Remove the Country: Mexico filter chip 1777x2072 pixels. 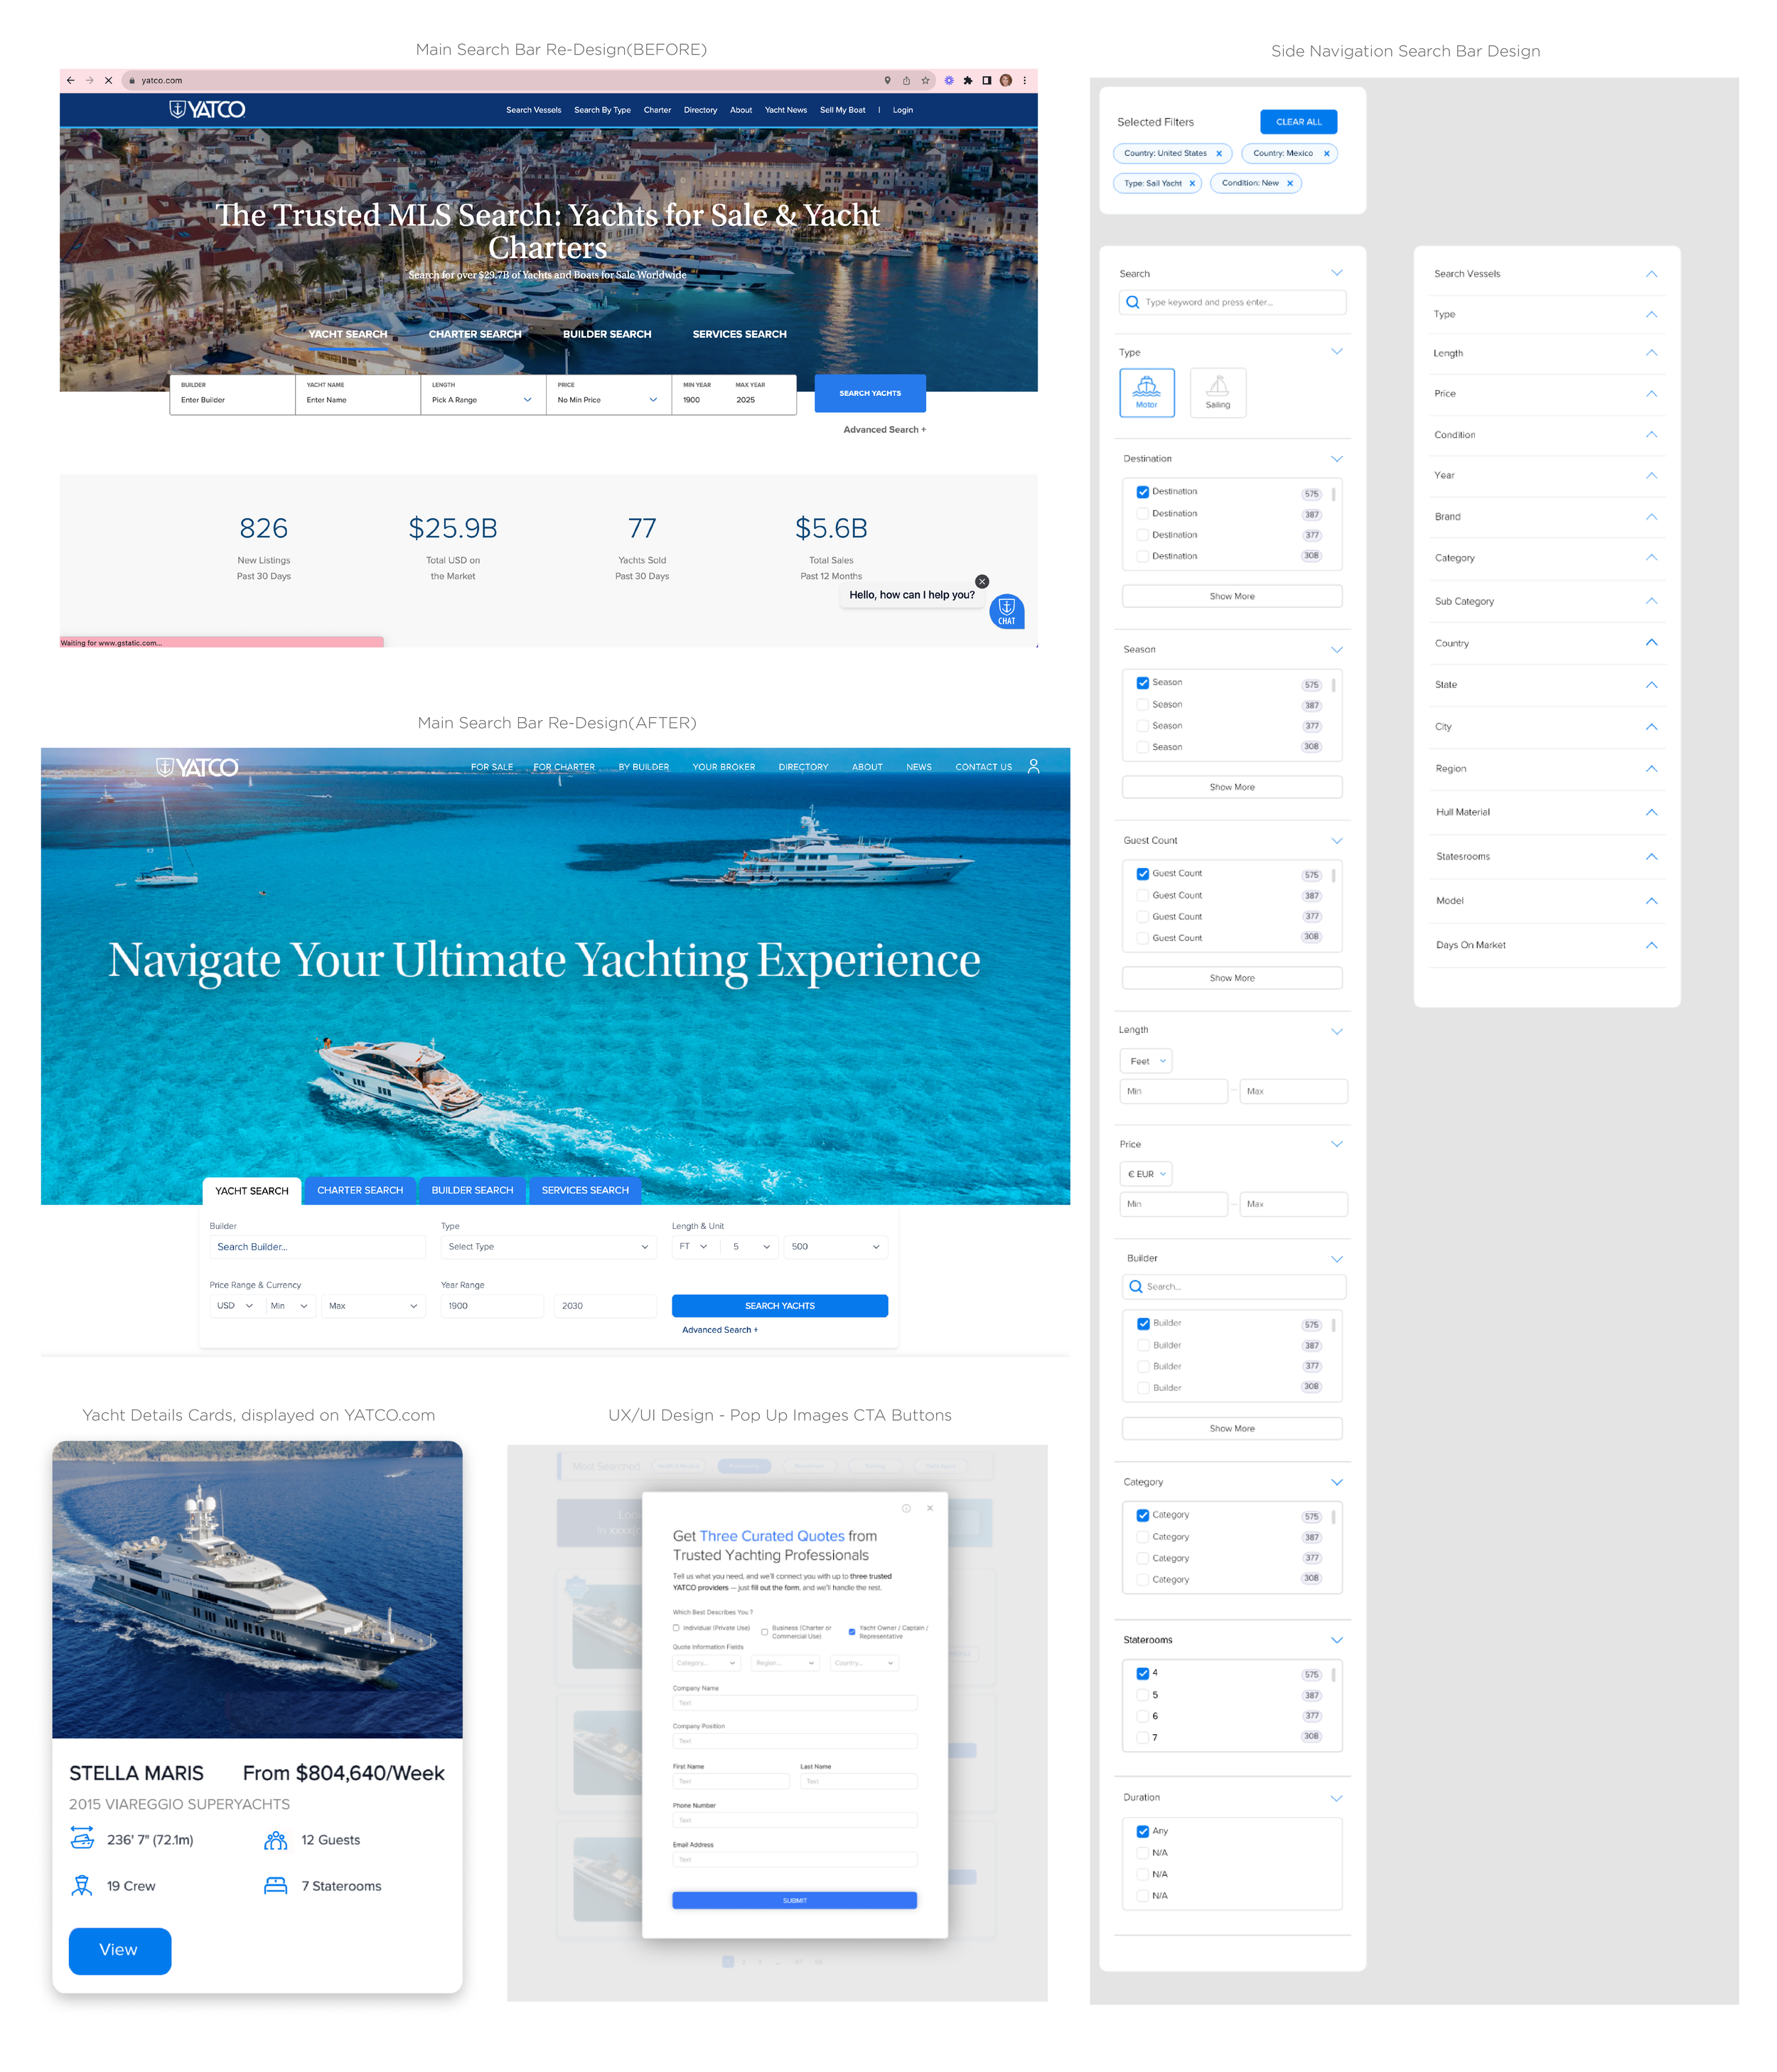tap(1326, 154)
